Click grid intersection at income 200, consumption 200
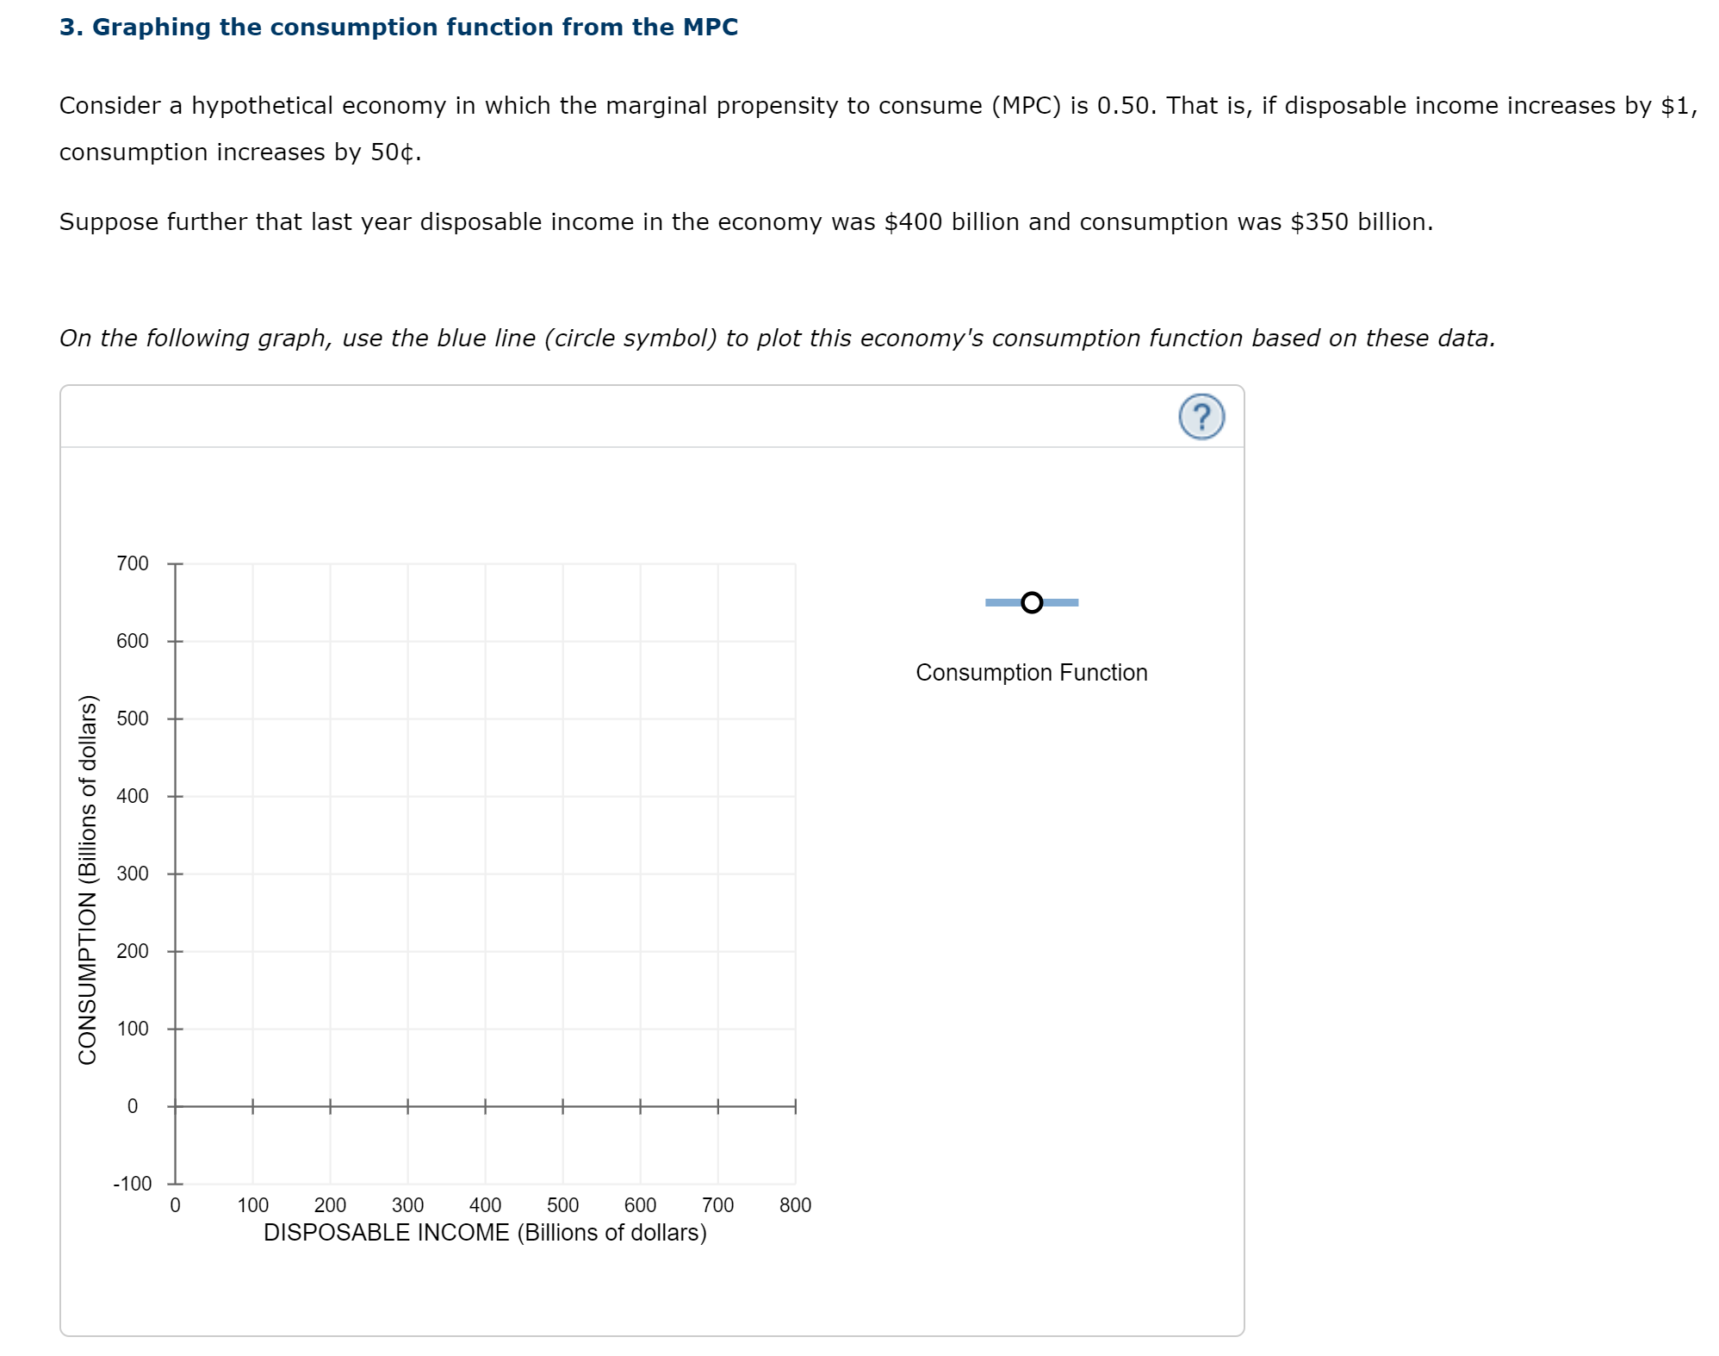This screenshot has width=1719, height=1356. coord(330,951)
